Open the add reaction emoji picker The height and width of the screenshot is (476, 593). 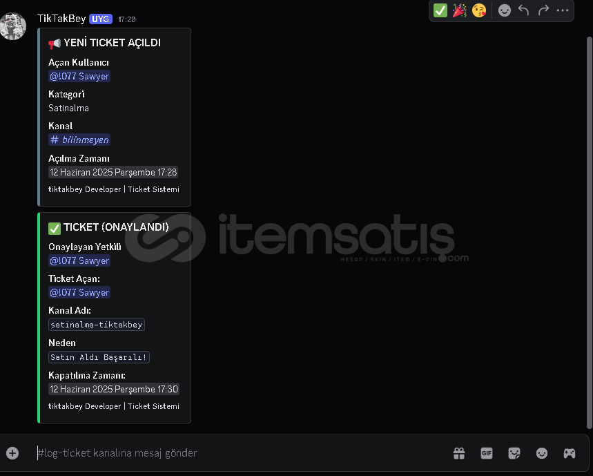(504, 10)
